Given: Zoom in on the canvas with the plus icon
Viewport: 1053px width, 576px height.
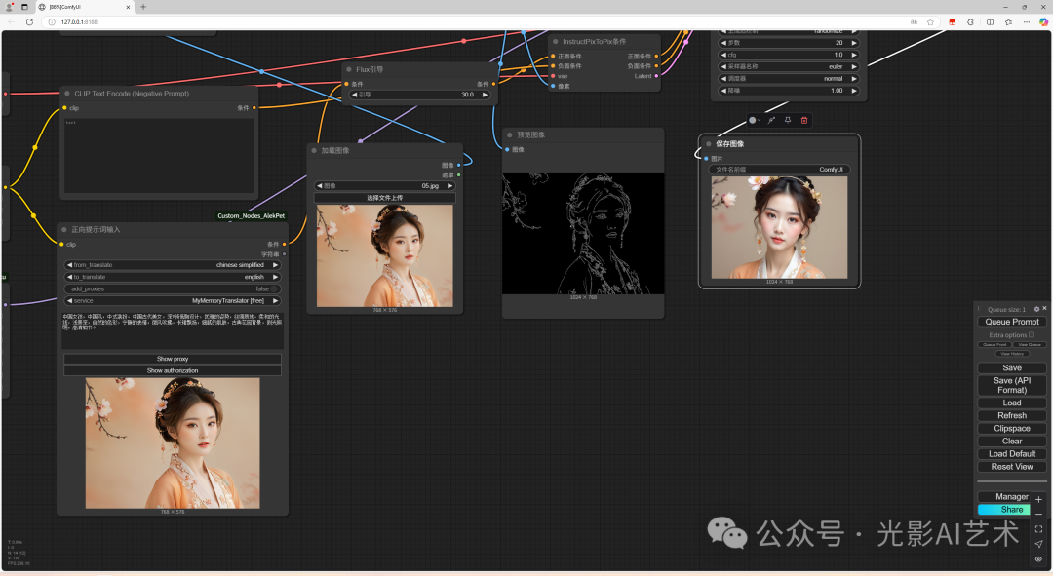Looking at the screenshot, I should pos(1038,499).
